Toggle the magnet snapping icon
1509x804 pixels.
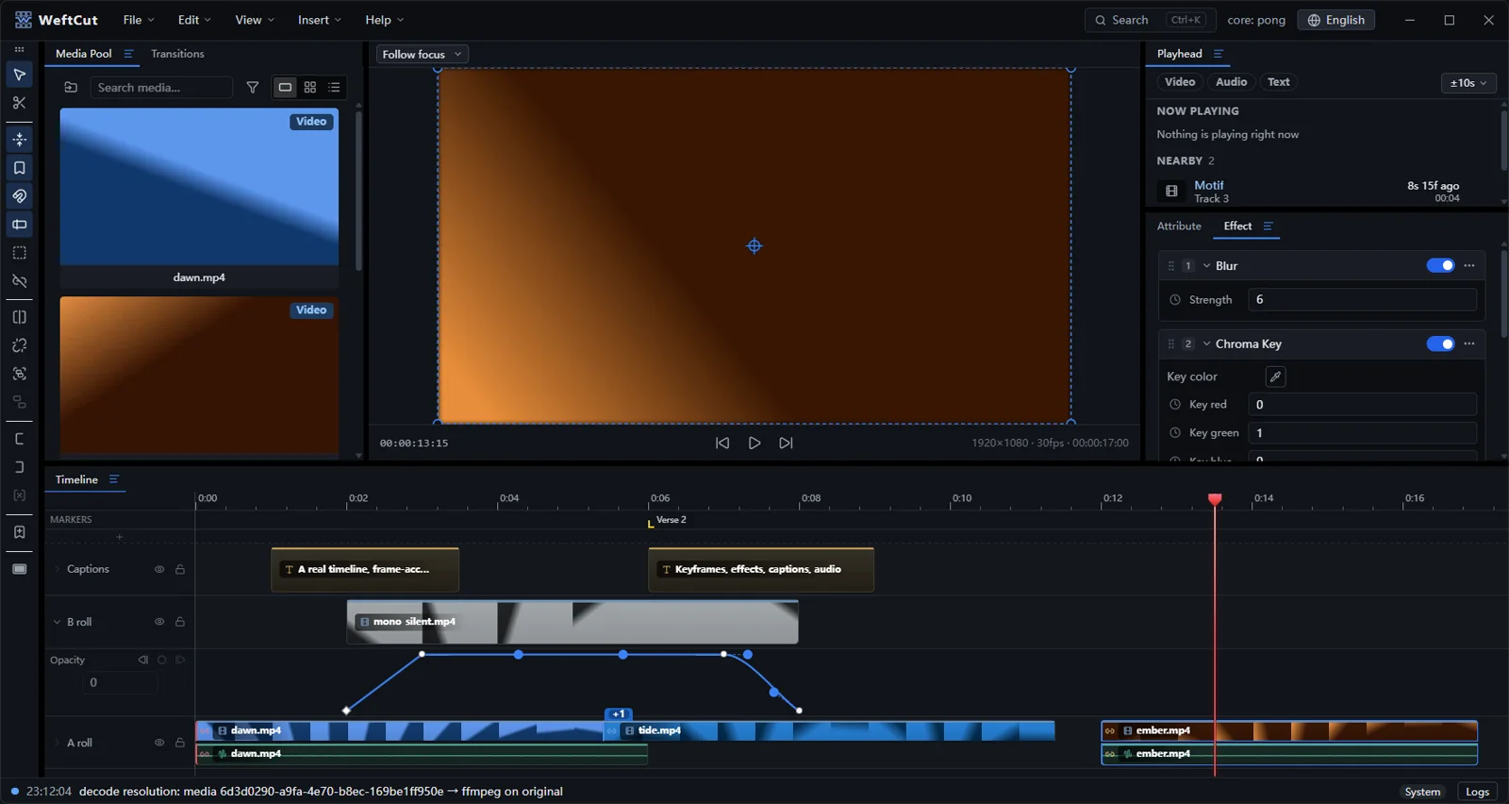[x=19, y=196]
